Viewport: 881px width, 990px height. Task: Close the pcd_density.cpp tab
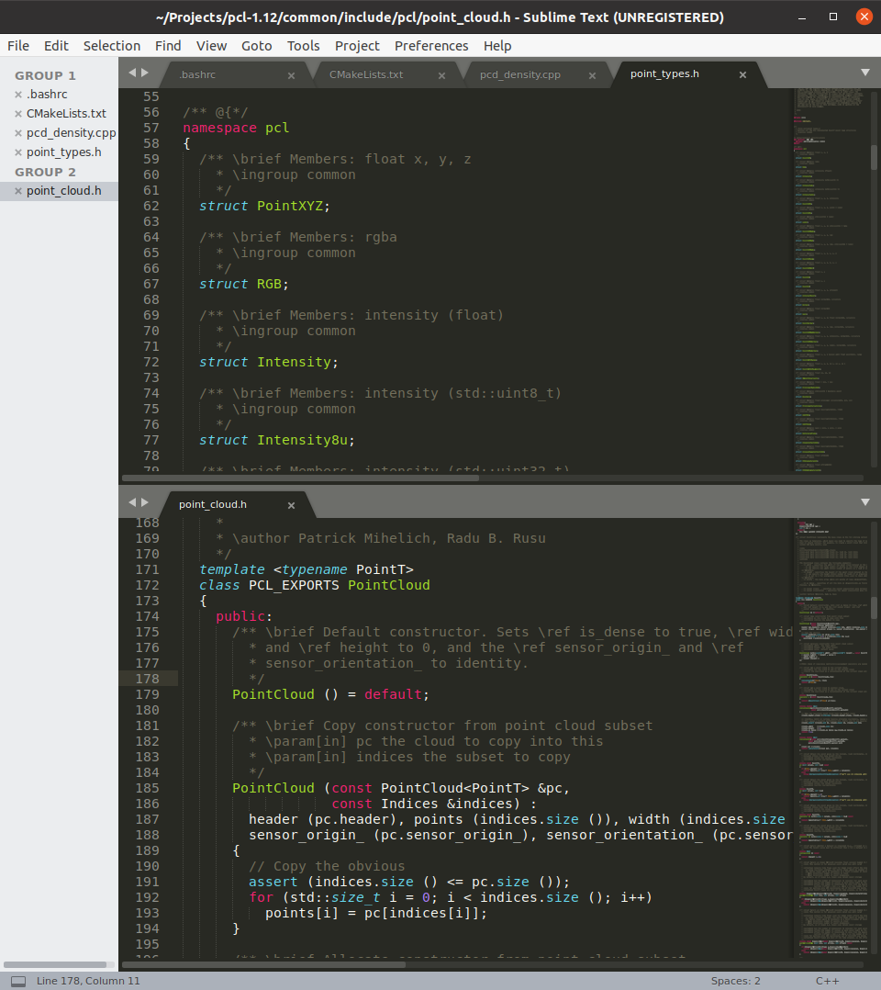(x=592, y=75)
